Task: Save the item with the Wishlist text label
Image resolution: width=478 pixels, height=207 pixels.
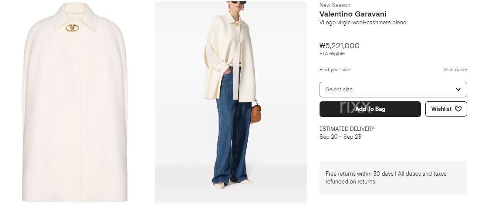Action: pyautogui.click(x=441, y=109)
